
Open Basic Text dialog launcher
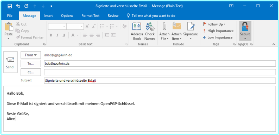126,44
